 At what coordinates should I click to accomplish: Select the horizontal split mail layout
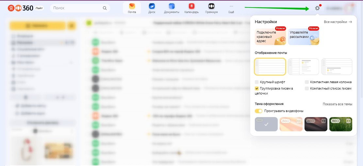(x=337, y=67)
